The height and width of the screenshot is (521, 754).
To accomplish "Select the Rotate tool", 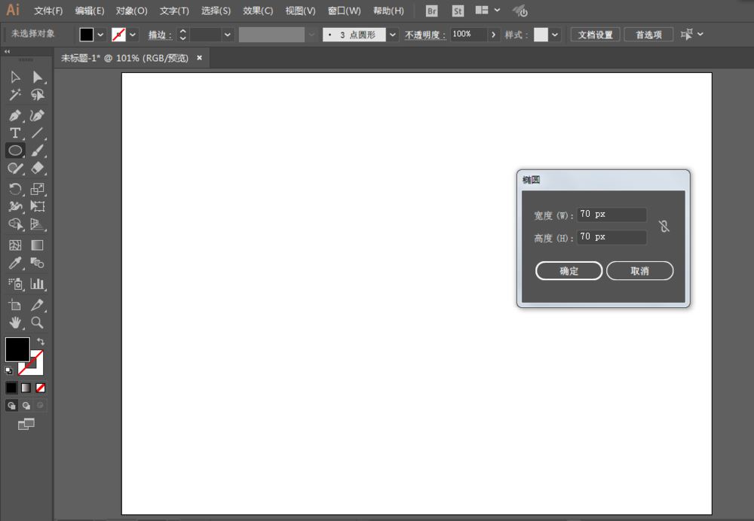I will 14,189.
